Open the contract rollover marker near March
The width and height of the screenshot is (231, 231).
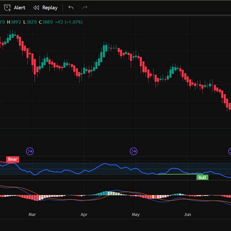tap(30, 151)
